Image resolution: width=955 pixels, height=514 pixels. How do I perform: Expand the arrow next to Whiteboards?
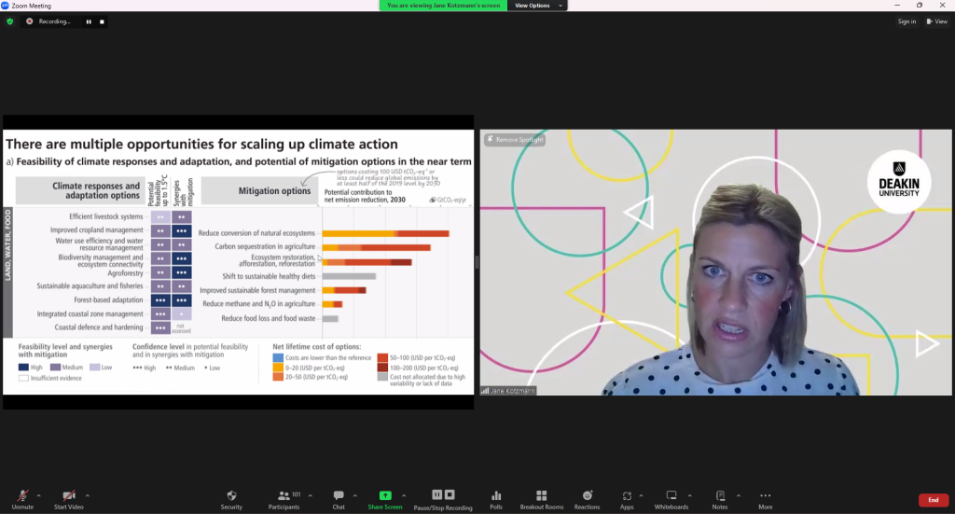point(689,495)
